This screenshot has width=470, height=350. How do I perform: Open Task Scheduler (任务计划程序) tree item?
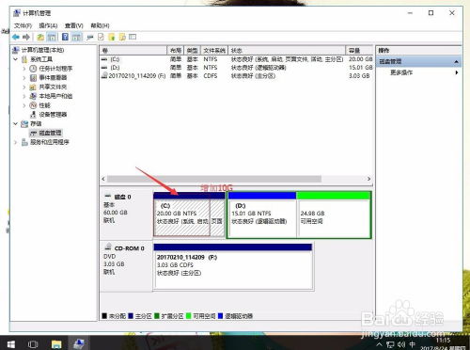click(x=55, y=69)
